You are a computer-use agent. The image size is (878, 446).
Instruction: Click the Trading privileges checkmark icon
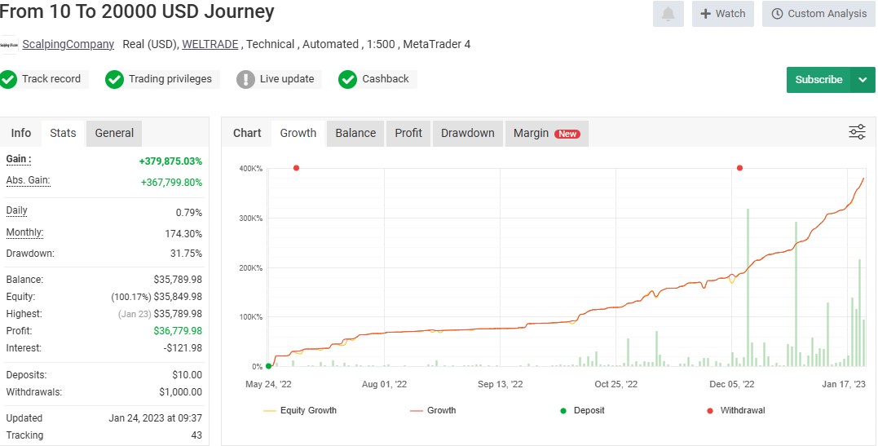[x=114, y=79]
